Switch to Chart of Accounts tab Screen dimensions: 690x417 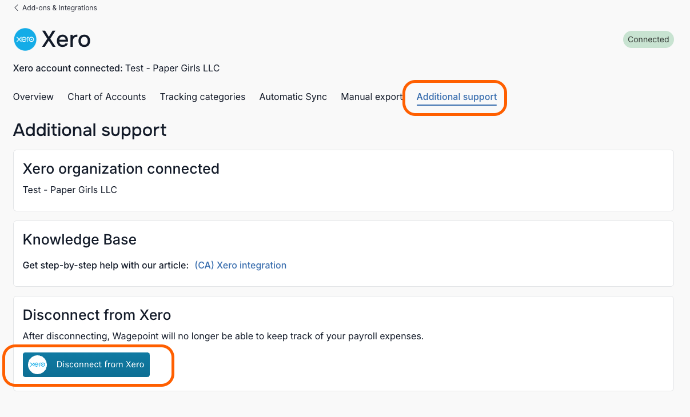(106, 97)
